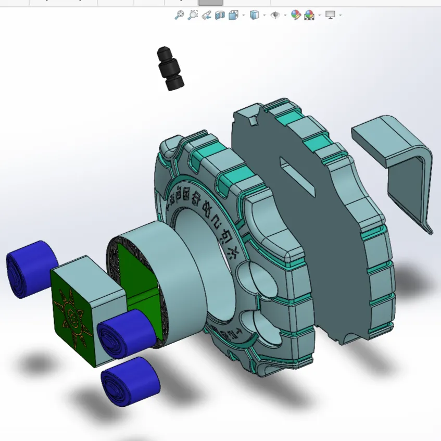This screenshot has height=441, width=441.
Task: Click the View Settings monitor icon
Action: pyautogui.click(x=330, y=15)
